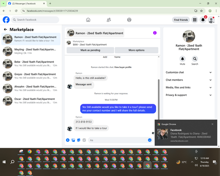Open the weather widget showing 33°C

pos(182,162)
